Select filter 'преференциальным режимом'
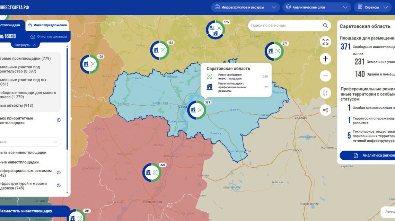Viewport: 395px width, 221px height. [x=26, y=173]
